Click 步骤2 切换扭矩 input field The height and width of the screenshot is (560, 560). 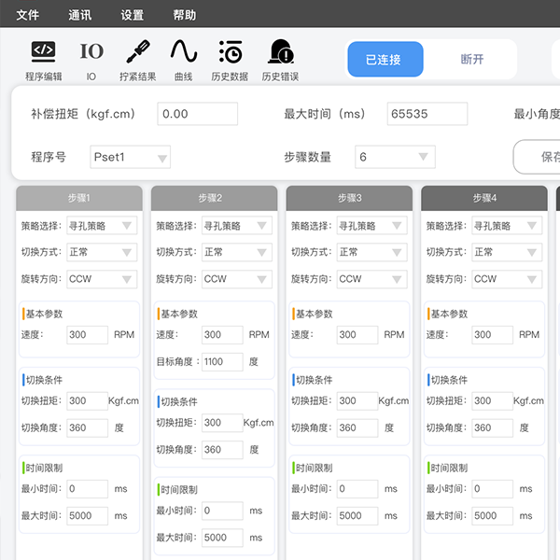tap(222, 423)
